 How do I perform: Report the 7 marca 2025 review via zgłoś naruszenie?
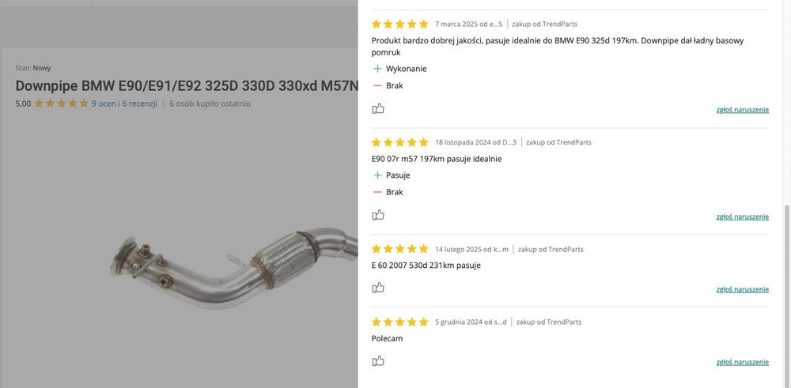742,109
